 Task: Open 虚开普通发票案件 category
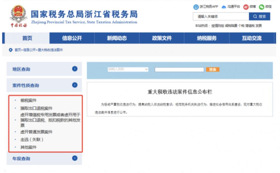coord(36,132)
